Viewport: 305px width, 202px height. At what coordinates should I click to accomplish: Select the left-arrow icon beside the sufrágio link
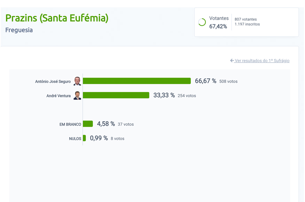[232, 61]
